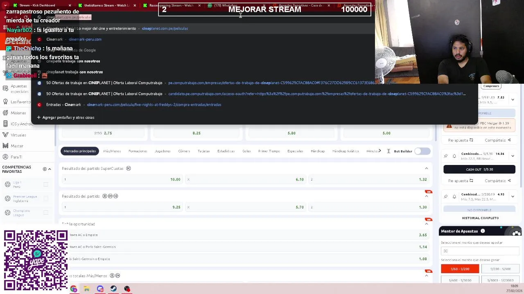Check the Premier League Inglaterra checkbox
The height and width of the screenshot is (294, 524).
click(46, 198)
